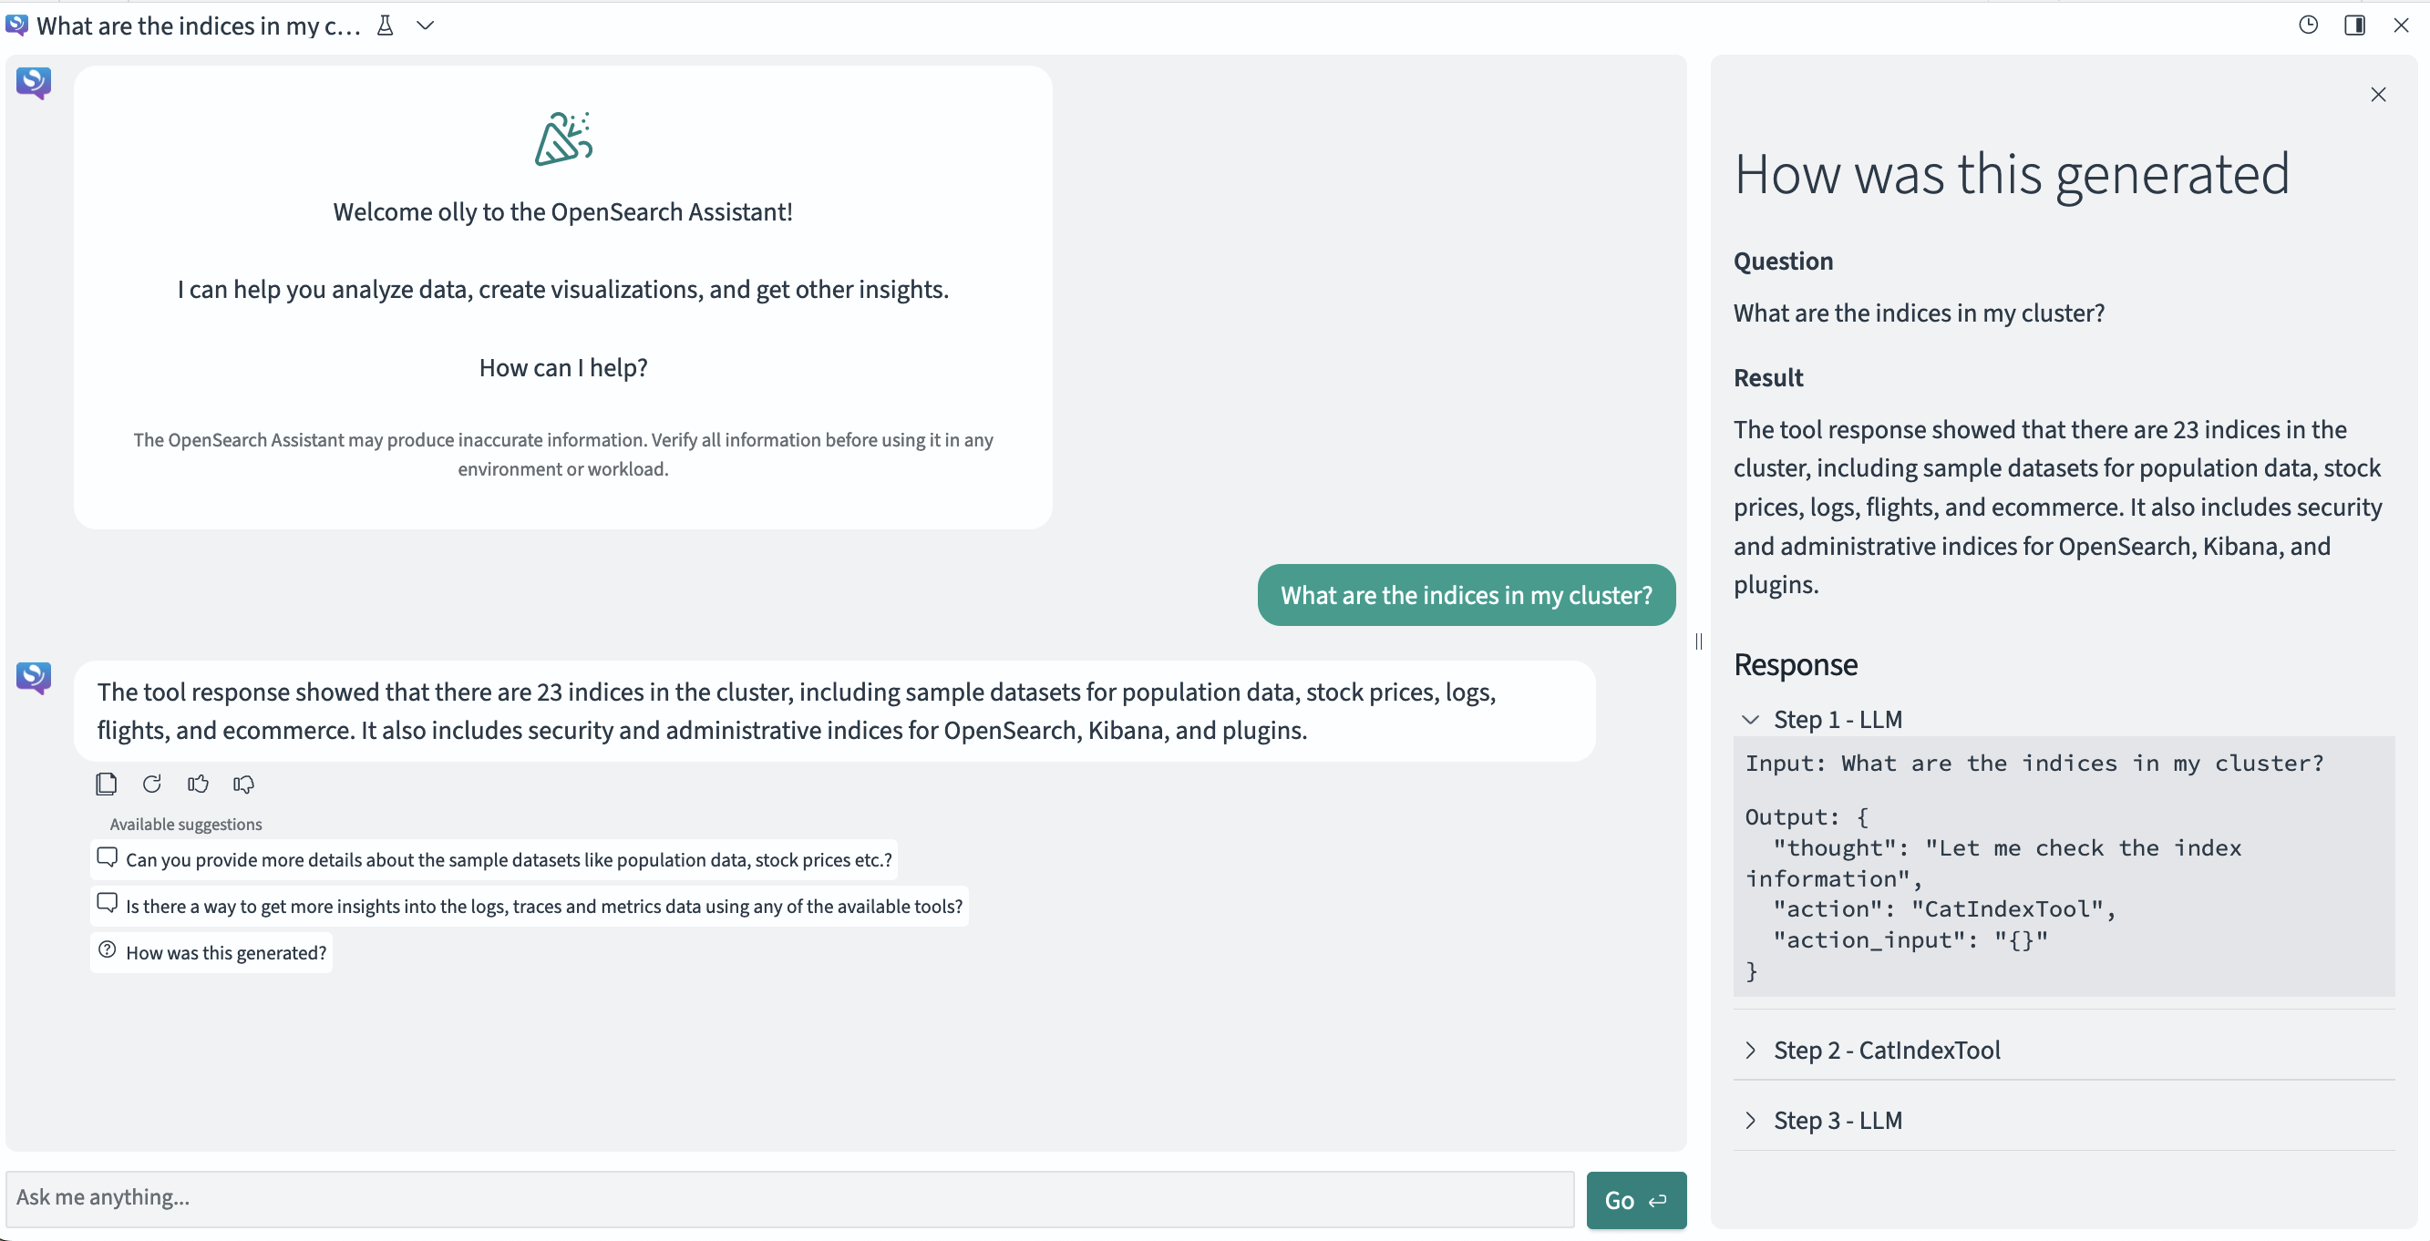
Task: Click the assistant avatar beside the response message
Action: click(33, 677)
